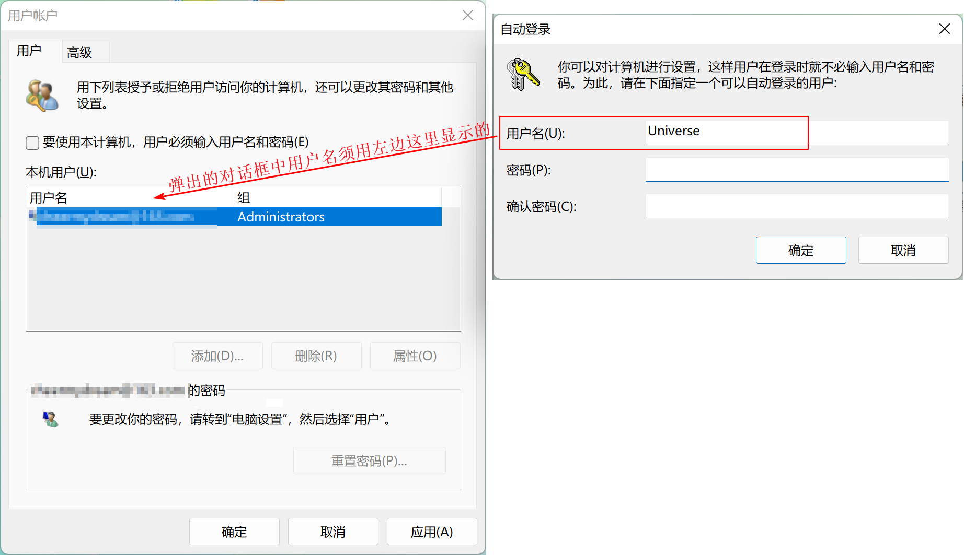Confirm with 确定 in User Accounts window
Viewport: 964px width, 555px height.
234,532
